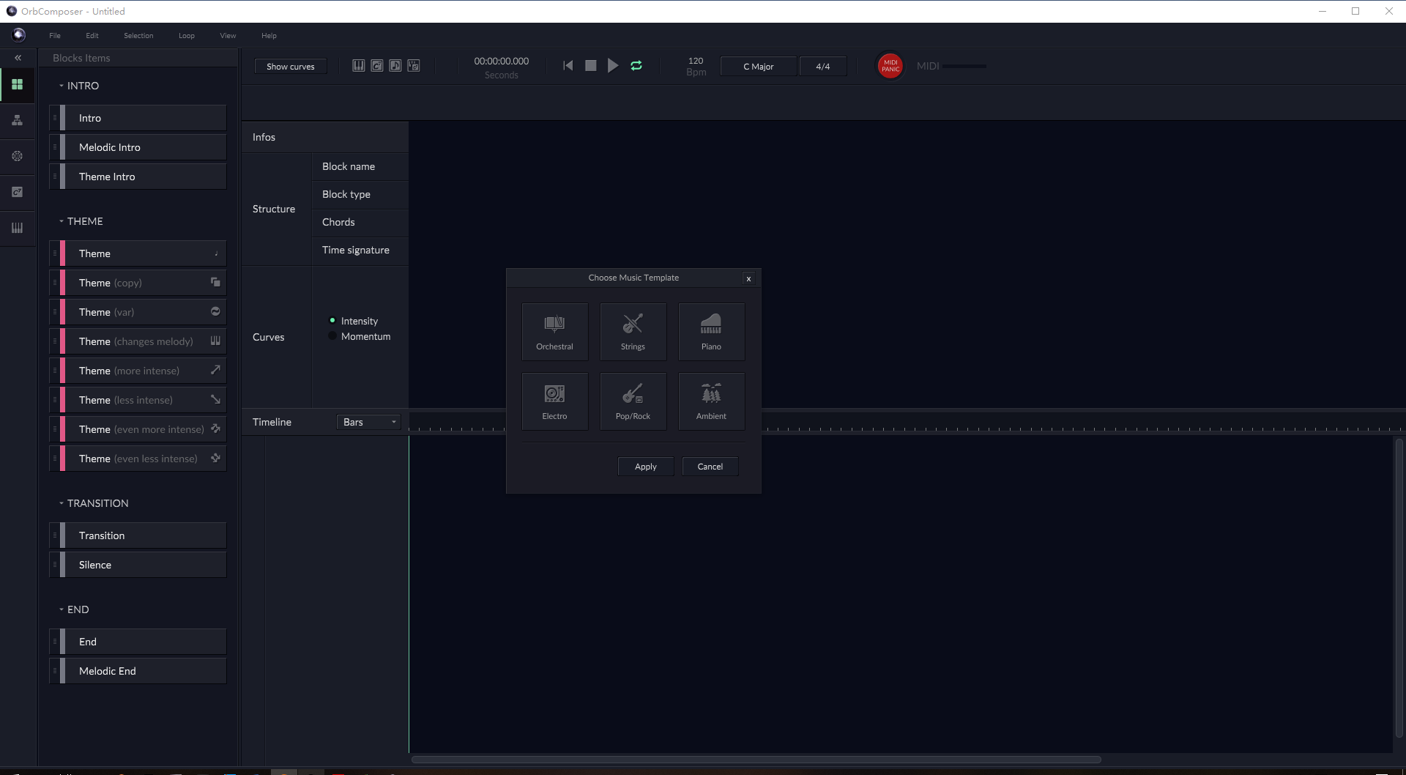Open the Loop menu

(x=186, y=36)
